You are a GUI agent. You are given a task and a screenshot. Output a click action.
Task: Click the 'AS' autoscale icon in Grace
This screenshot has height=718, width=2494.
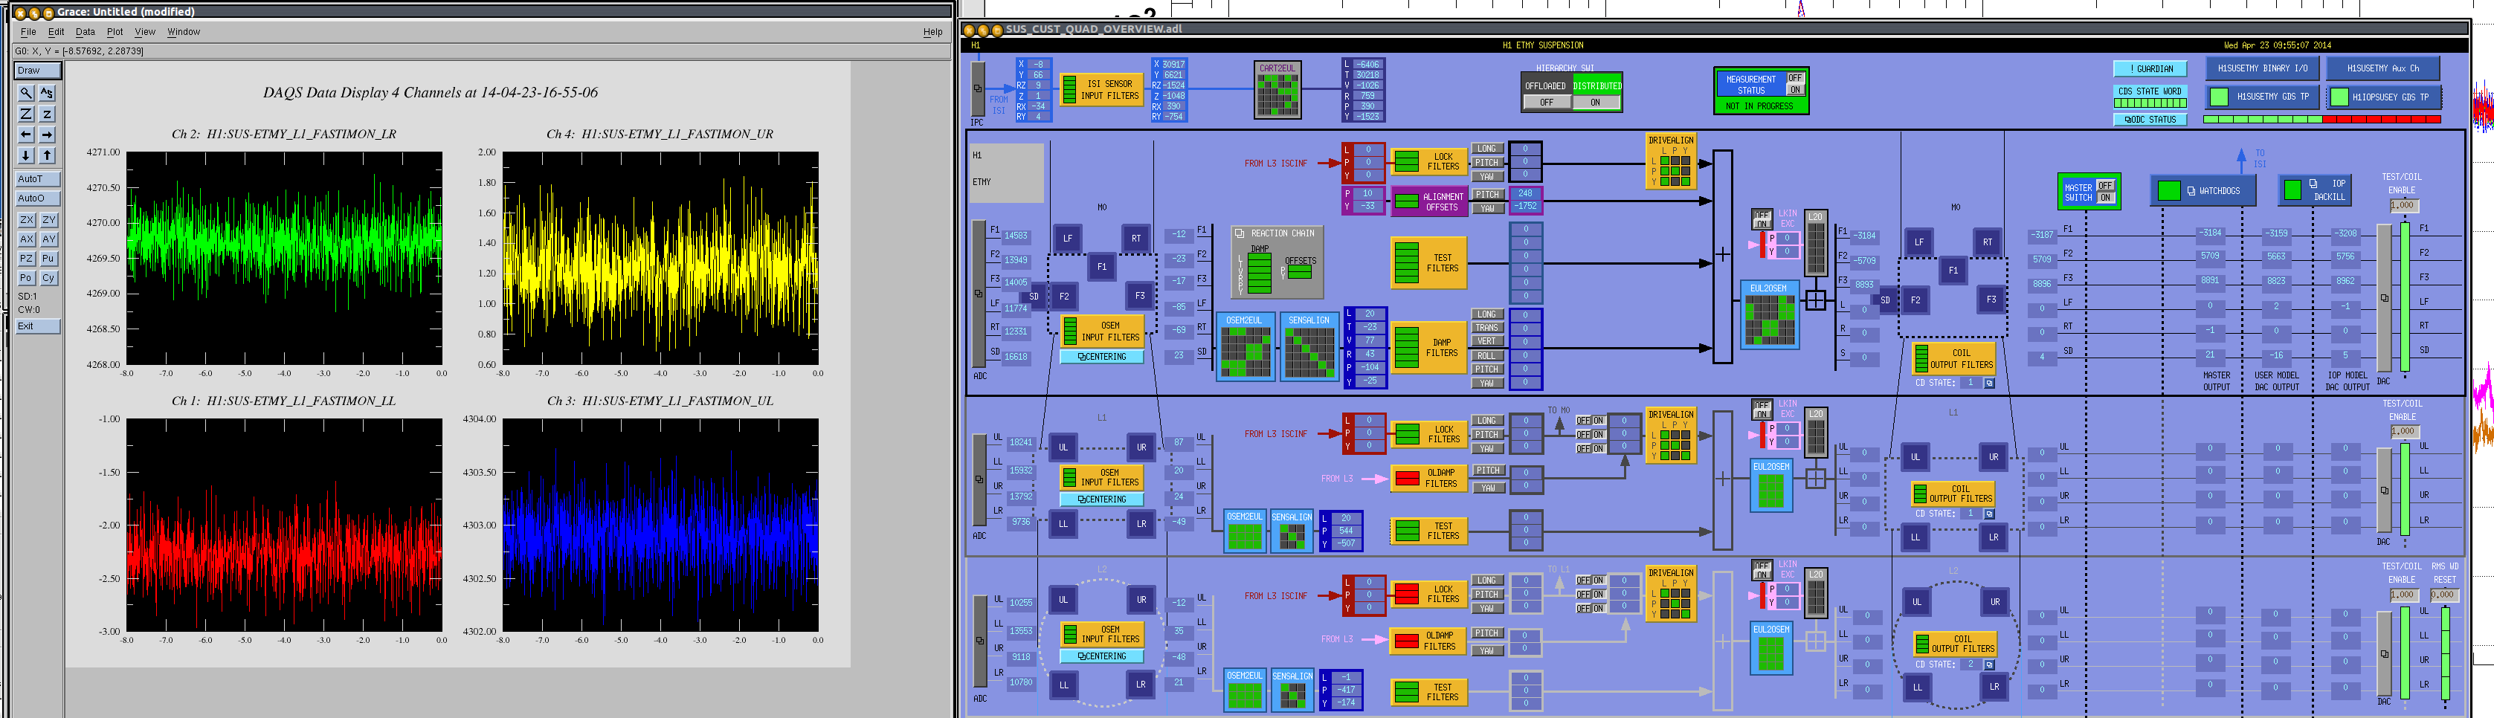pos(48,93)
